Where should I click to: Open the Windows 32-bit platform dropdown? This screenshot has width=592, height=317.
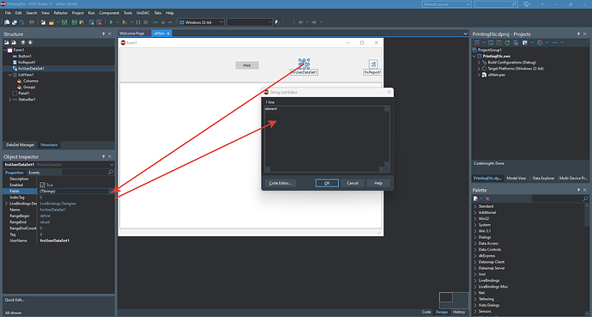[202, 22]
